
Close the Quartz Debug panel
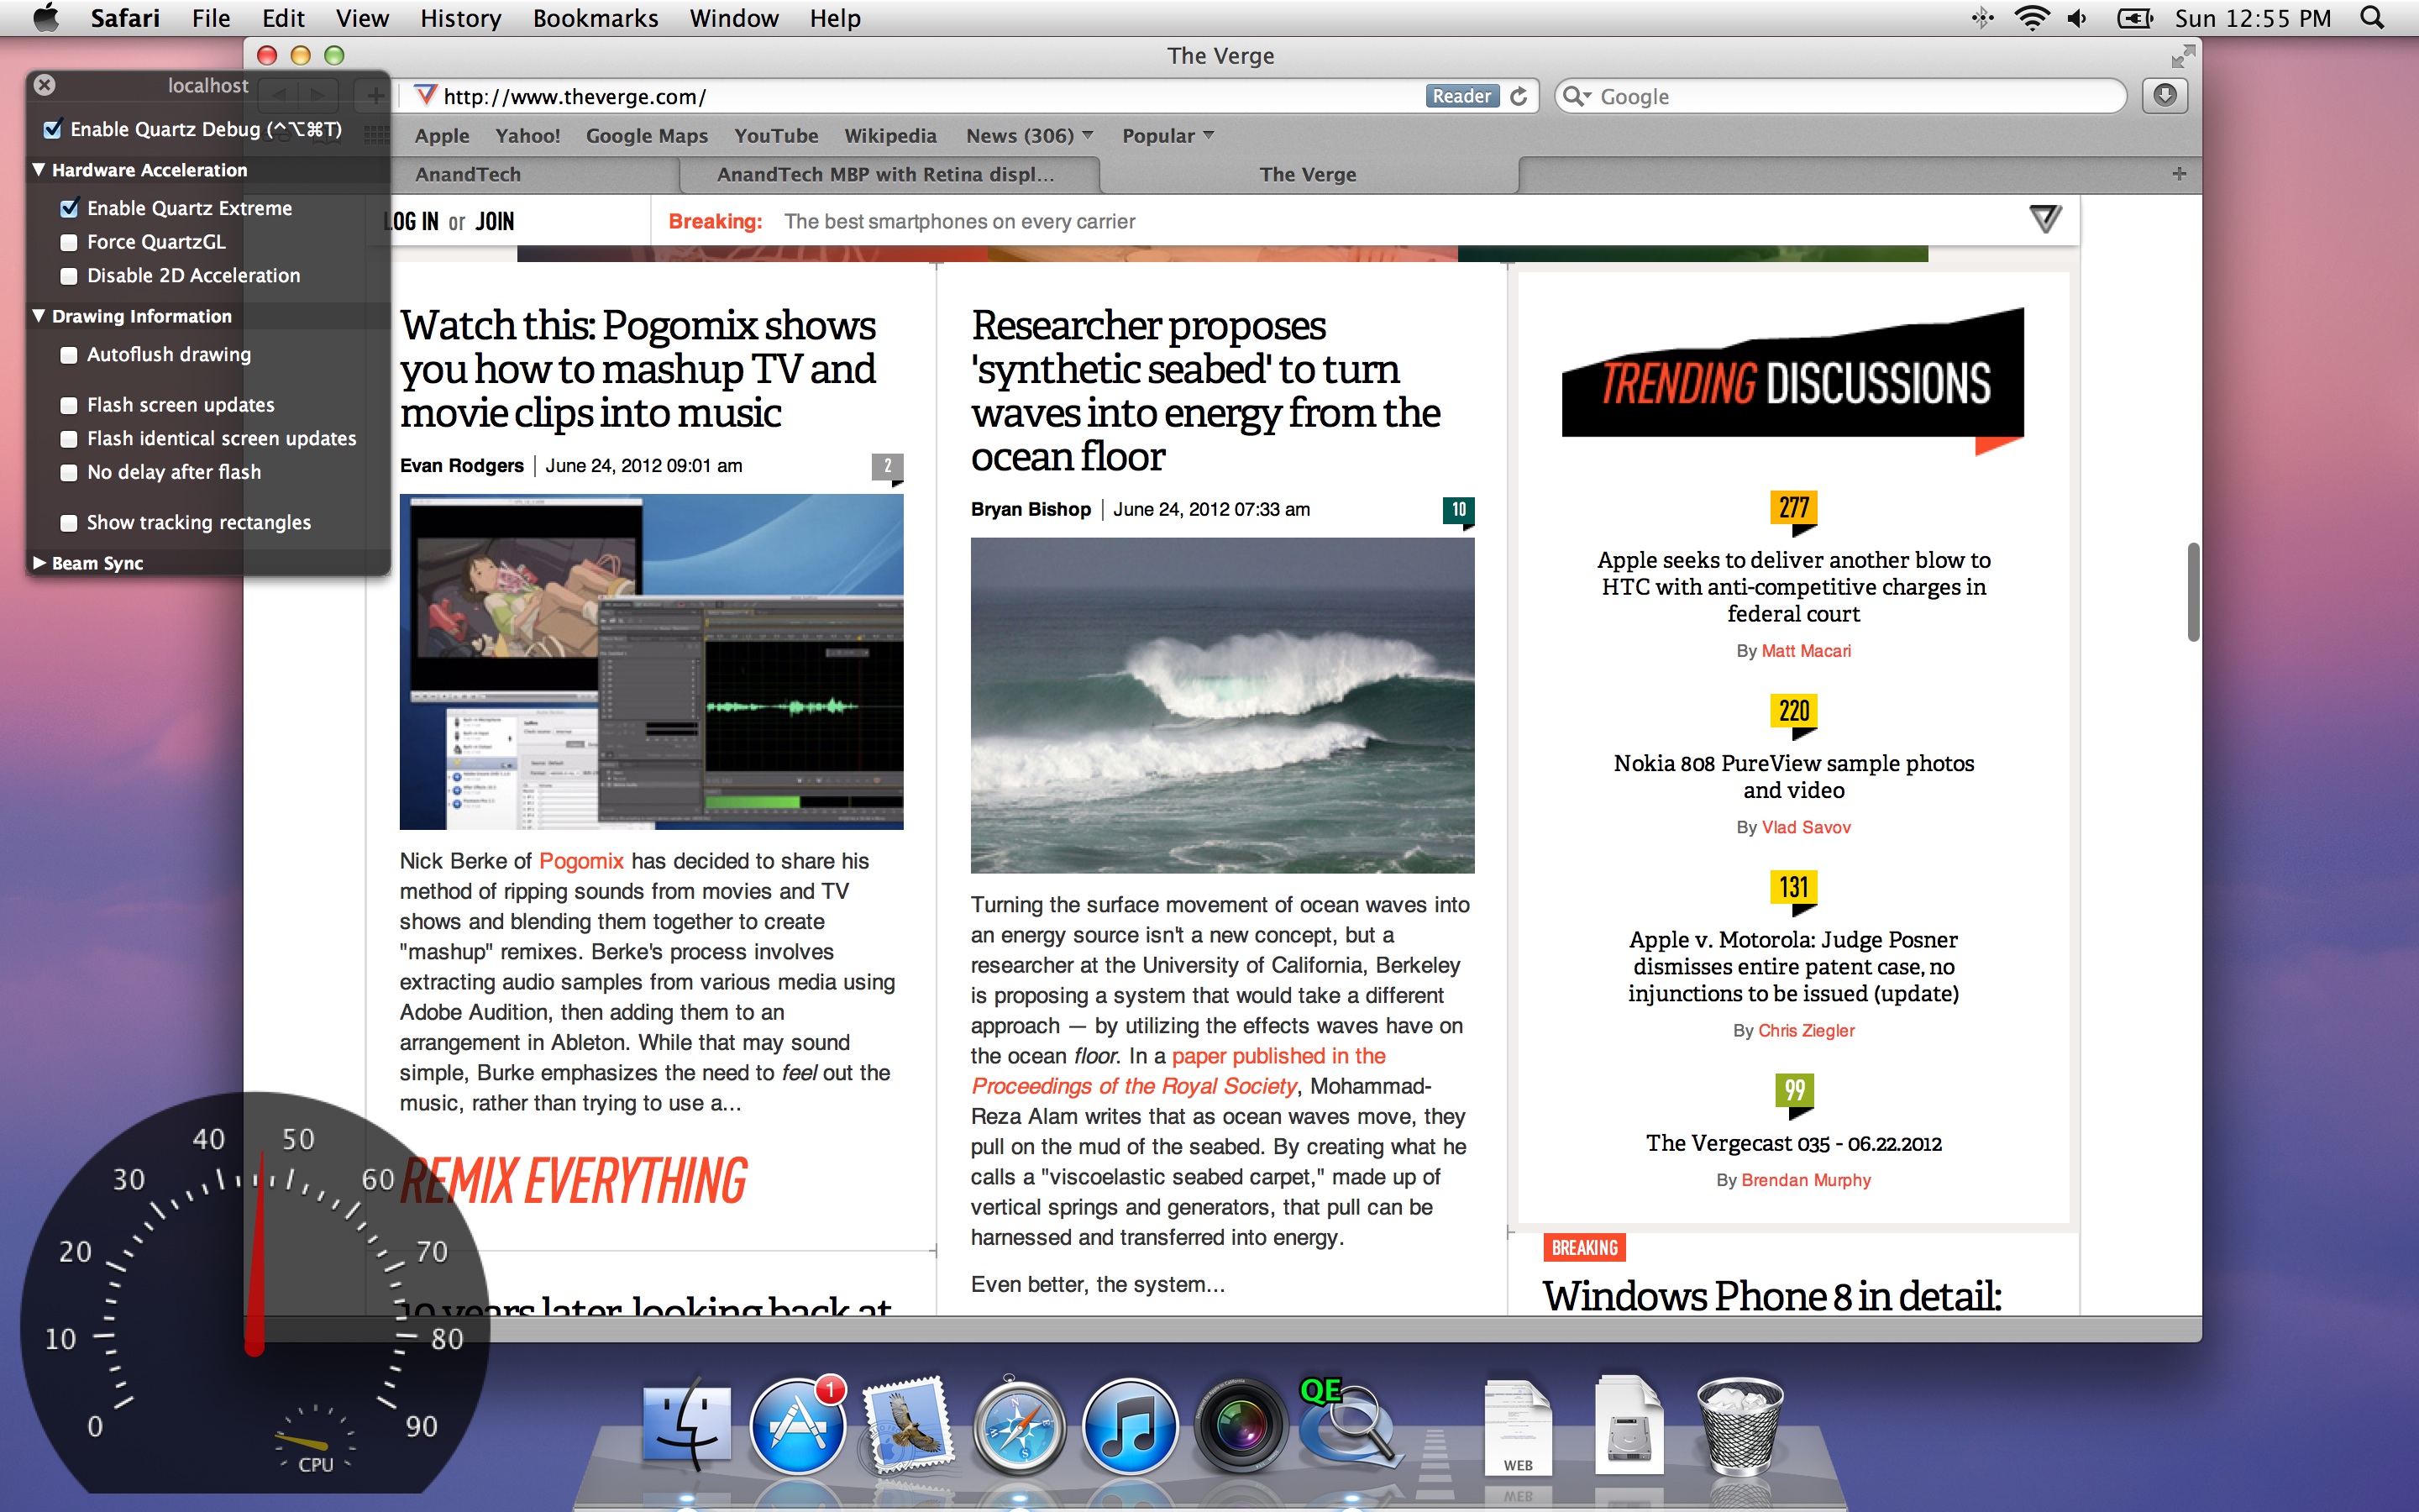(x=44, y=85)
